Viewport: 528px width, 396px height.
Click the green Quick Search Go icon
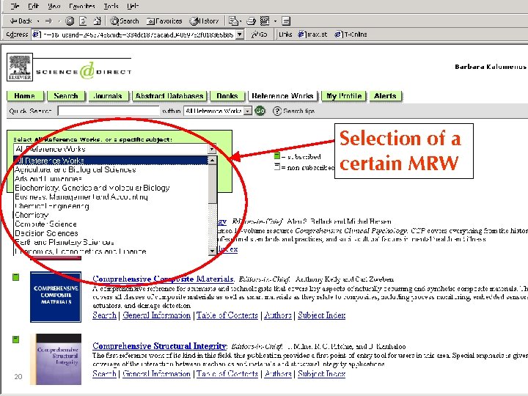pos(260,111)
